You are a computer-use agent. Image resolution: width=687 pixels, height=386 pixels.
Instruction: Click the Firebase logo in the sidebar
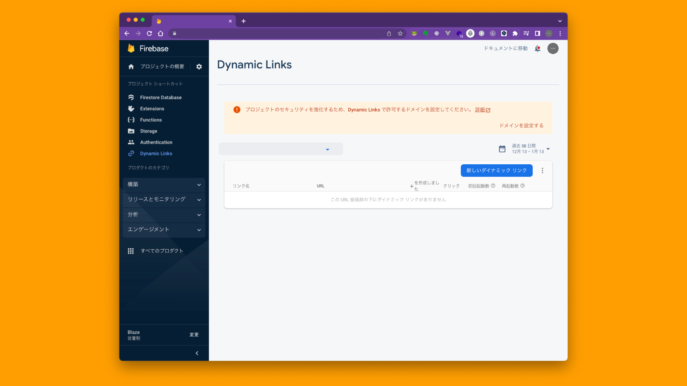coord(148,48)
